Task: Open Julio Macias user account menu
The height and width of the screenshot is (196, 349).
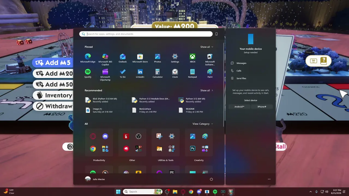Action: point(95,179)
